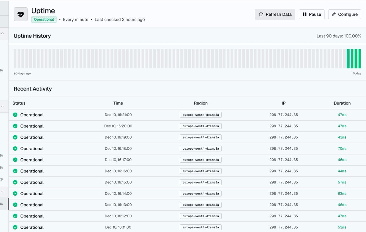The width and height of the screenshot is (366, 232).
Task: Click green check icon for 16:12:00 row
Action: (15, 216)
